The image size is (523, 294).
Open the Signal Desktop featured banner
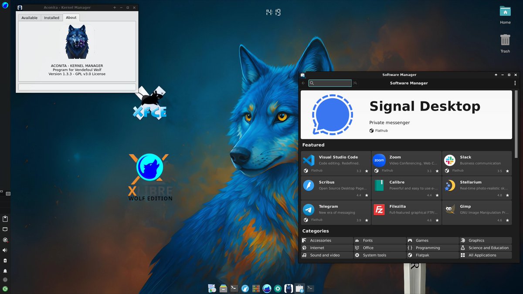406,115
